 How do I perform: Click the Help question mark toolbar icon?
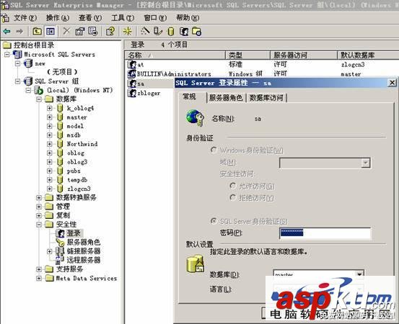pos(110,31)
